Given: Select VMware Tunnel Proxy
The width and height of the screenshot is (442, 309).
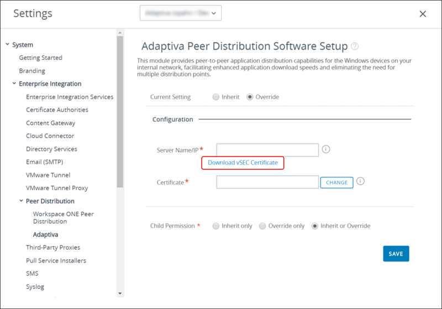Looking at the screenshot, I should coord(57,188).
